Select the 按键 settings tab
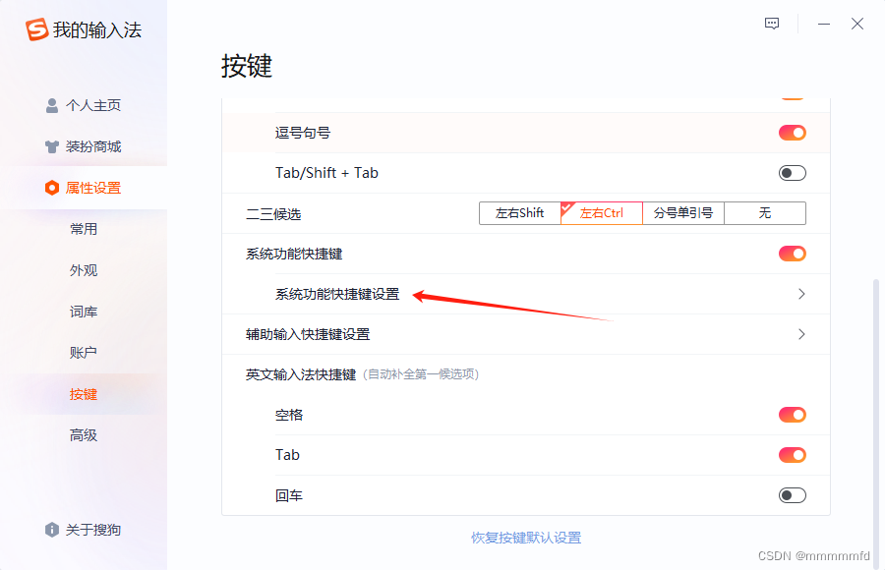 pos(84,394)
